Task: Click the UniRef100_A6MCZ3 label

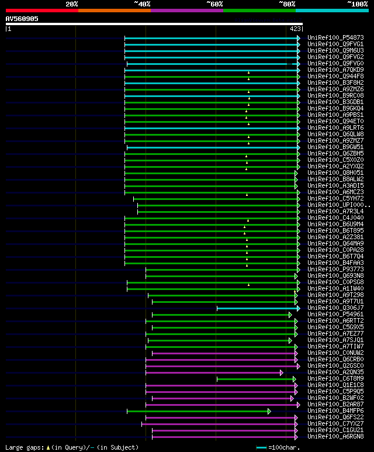Action: [335, 192]
